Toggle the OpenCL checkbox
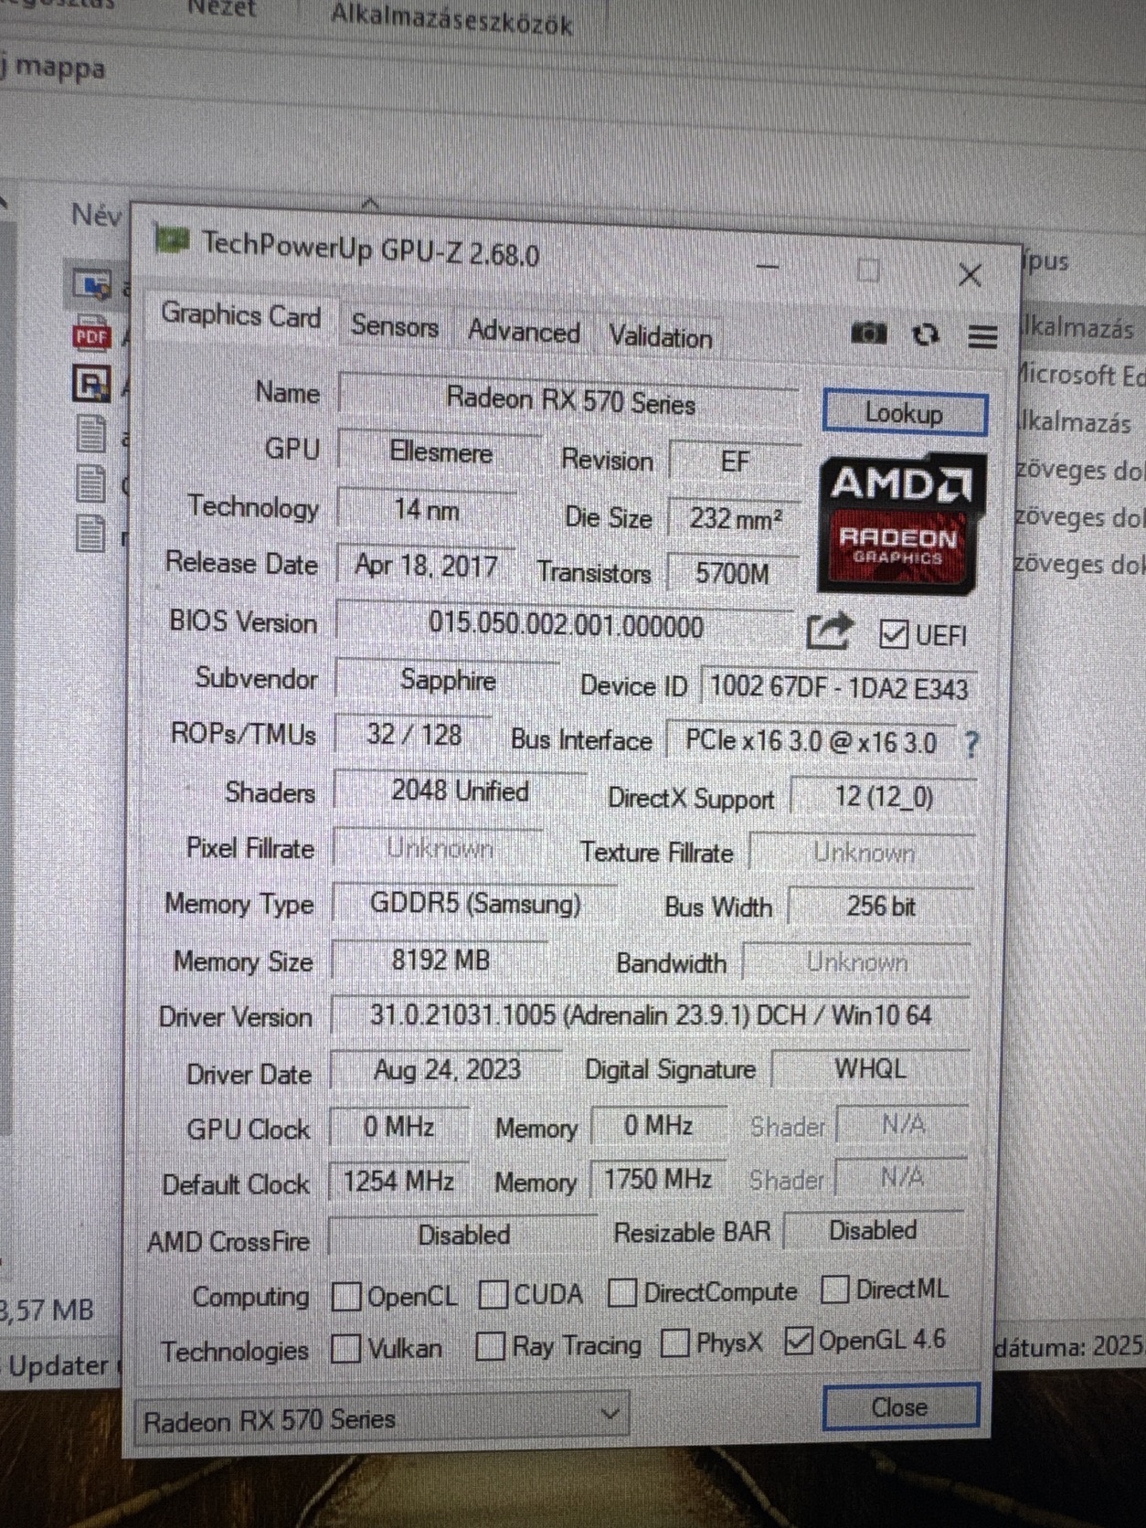This screenshot has height=1528, width=1146. point(346,1296)
